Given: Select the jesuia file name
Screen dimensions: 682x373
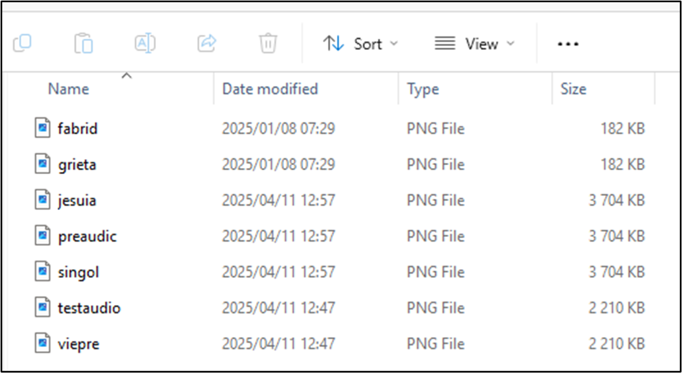Looking at the screenshot, I should tap(77, 201).
